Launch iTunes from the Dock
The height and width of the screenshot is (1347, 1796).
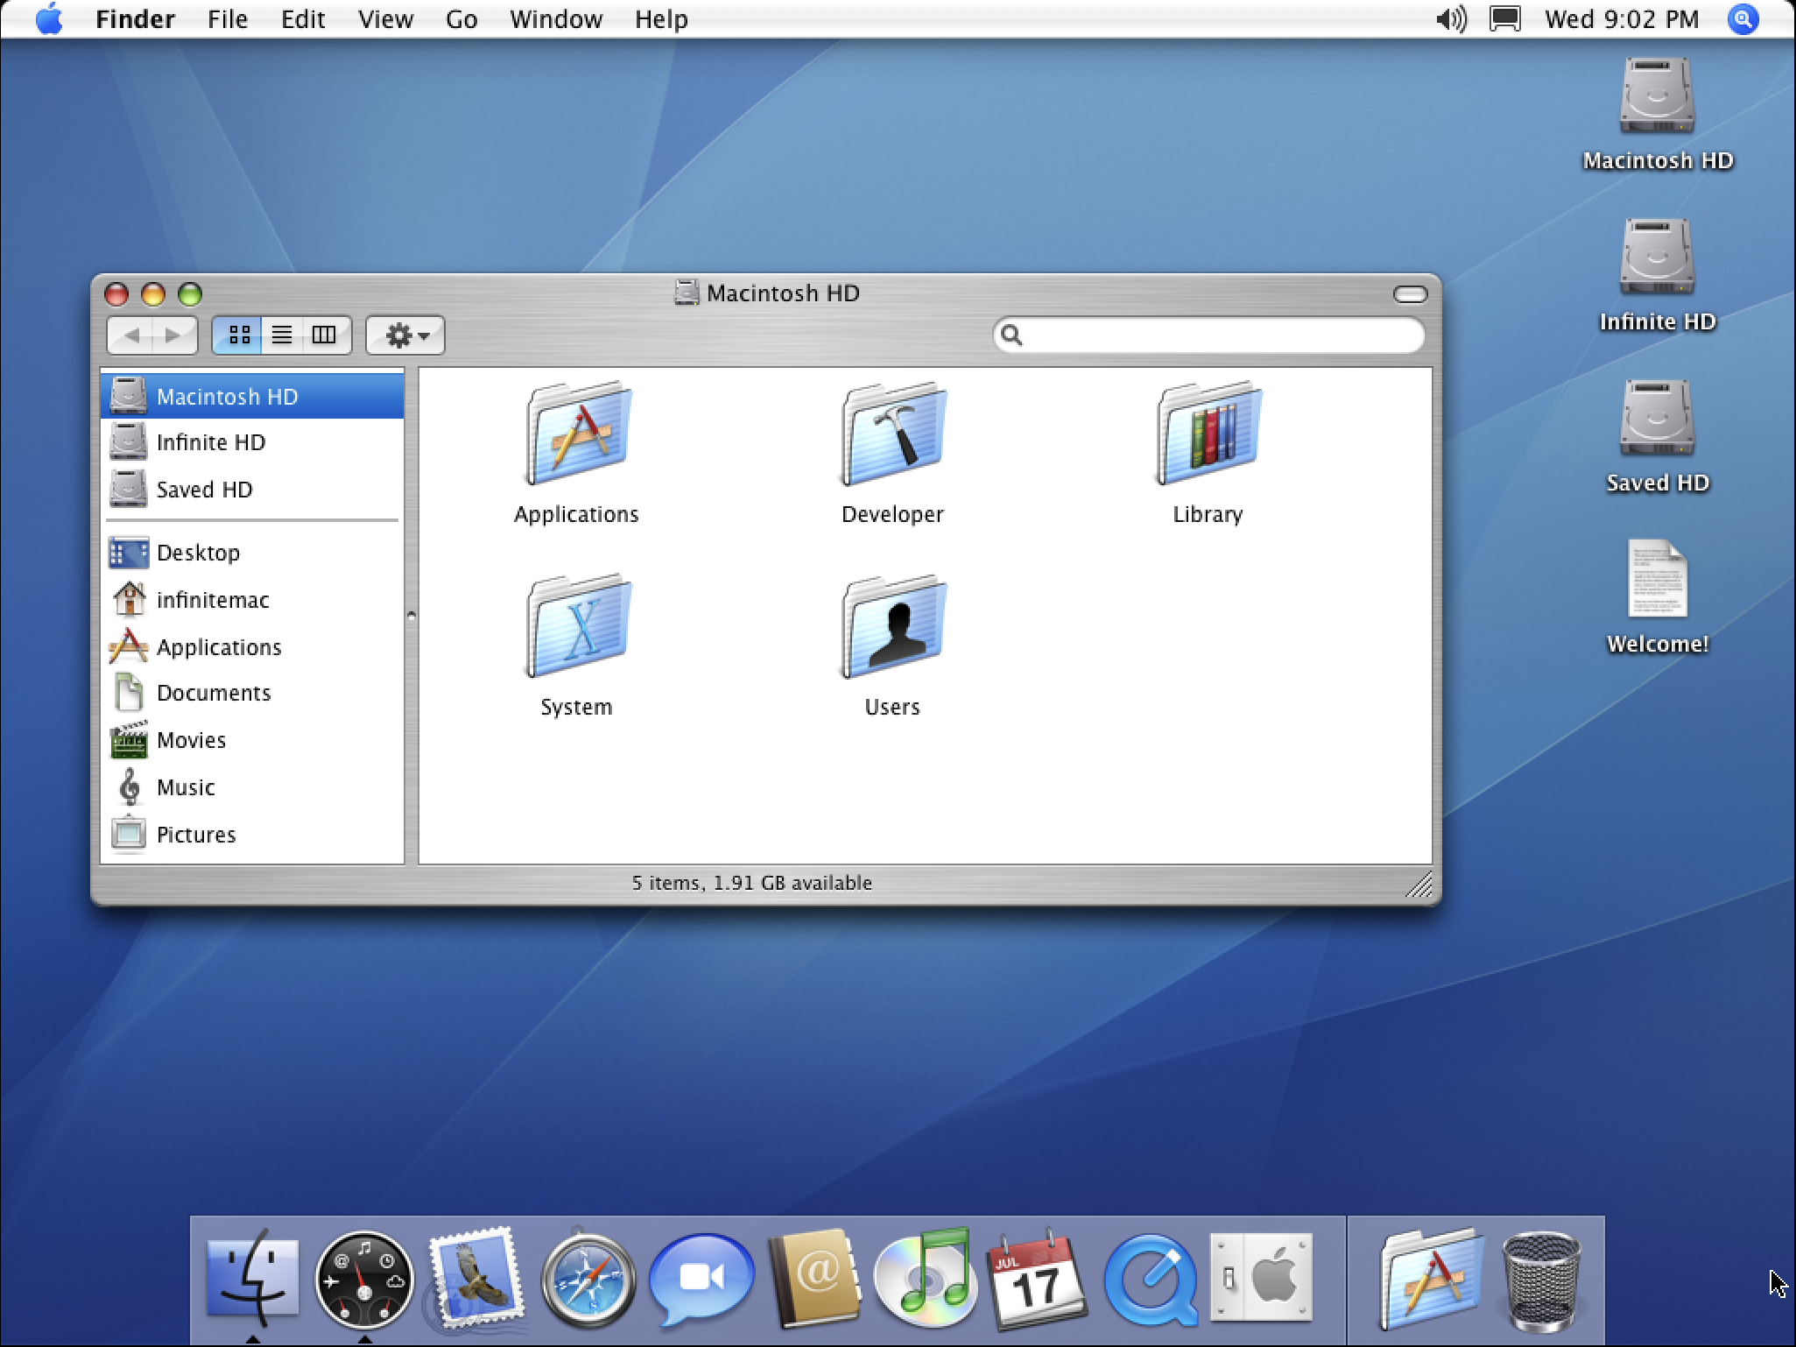925,1279
